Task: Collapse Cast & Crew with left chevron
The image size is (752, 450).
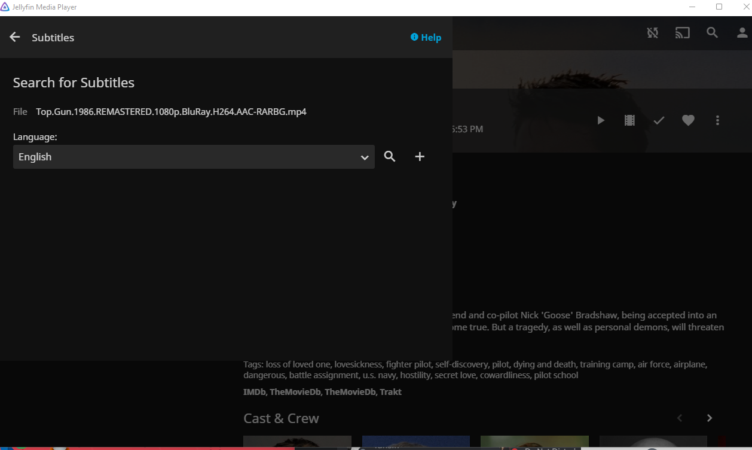Action: click(680, 418)
